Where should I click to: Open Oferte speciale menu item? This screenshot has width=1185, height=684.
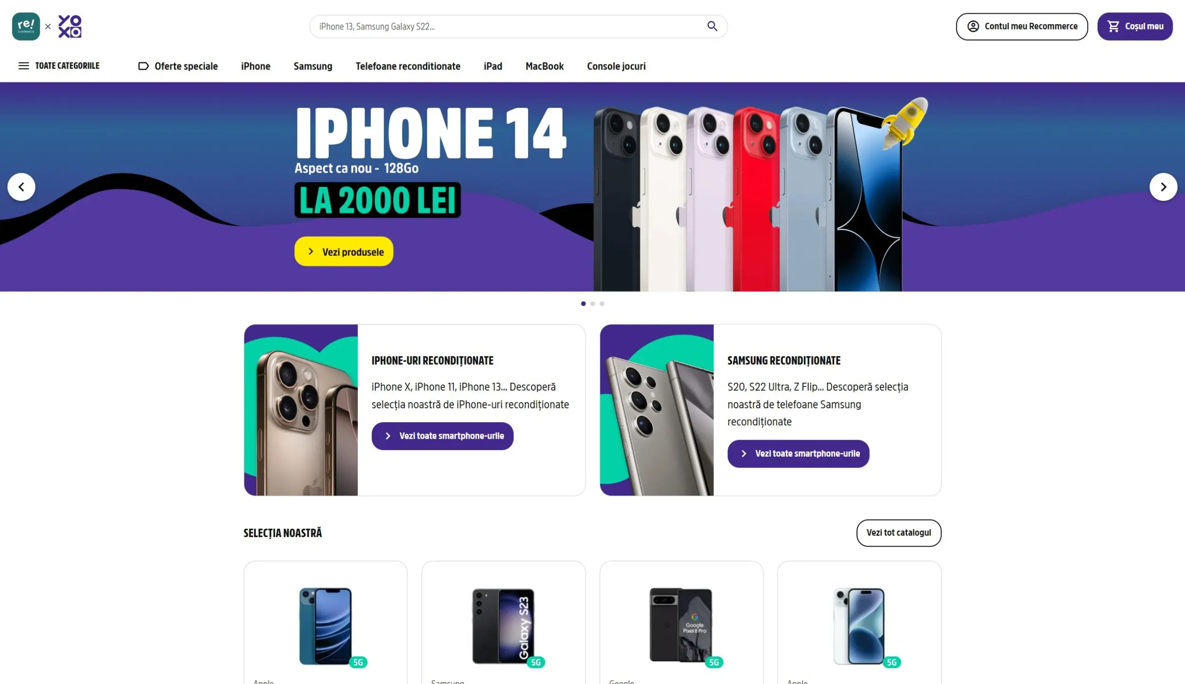point(178,66)
